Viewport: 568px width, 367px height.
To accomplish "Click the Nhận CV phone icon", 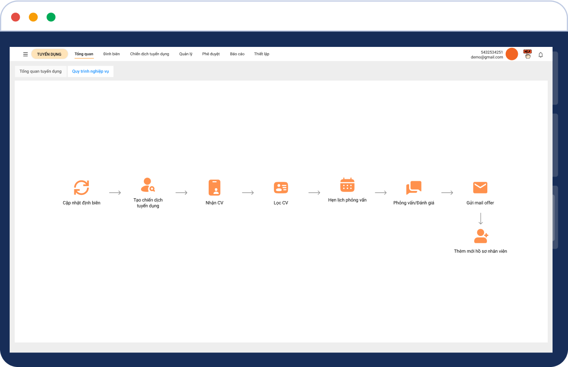I will [x=214, y=188].
